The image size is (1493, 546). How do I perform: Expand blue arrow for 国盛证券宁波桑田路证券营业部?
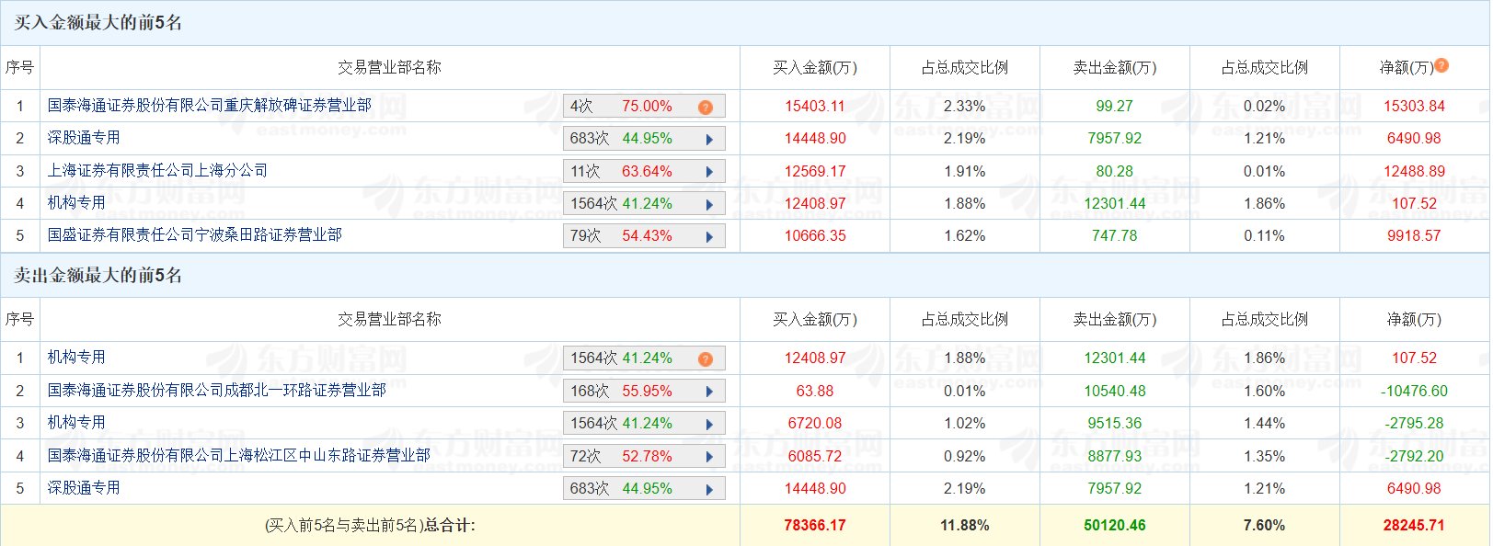click(x=709, y=237)
